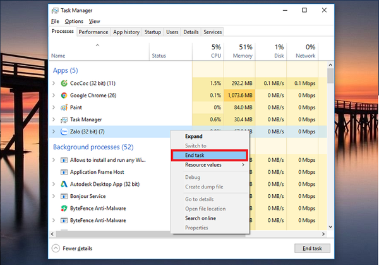This screenshot has height=265, width=379.
Task: Open the Options menu
Action: [x=73, y=22]
